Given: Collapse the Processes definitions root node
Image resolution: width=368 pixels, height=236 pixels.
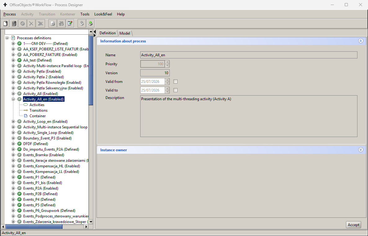Looking at the screenshot, I should (x=7, y=38).
